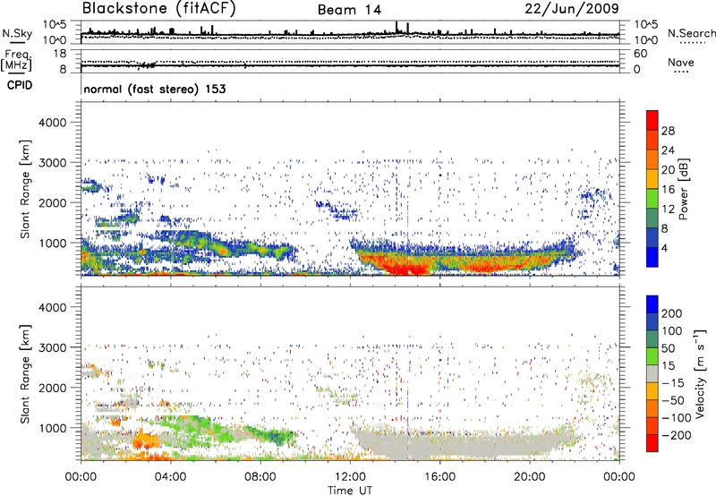This screenshot has width=716, height=496.
Task: Click the '24' label on power colorbar
Action: click(x=668, y=150)
